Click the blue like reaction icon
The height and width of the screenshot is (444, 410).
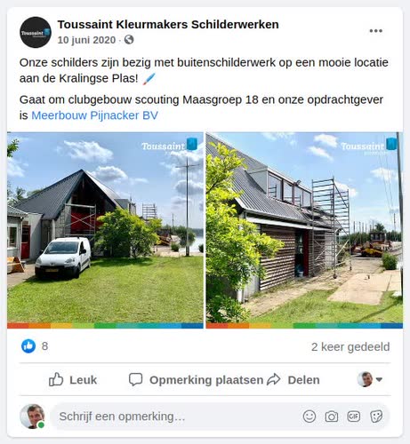[x=28, y=346]
